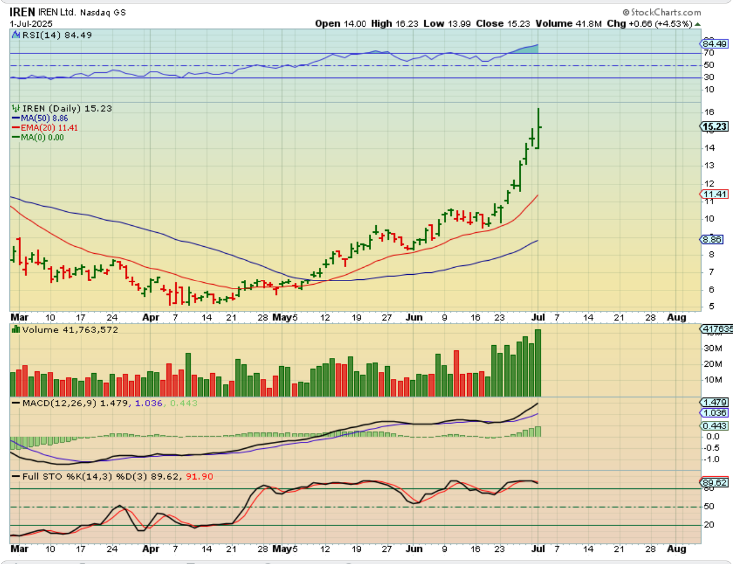Click the 30M volume axis label

pos(713,348)
